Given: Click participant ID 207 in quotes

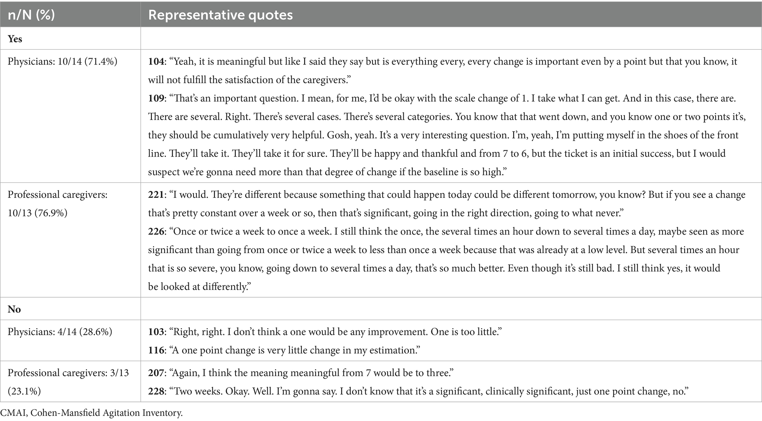Looking at the screenshot, I should 156,373.
